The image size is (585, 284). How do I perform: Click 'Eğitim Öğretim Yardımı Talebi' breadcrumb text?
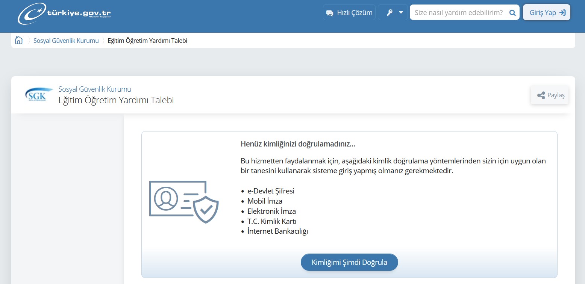pyautogui.click(x=147, y=41)
